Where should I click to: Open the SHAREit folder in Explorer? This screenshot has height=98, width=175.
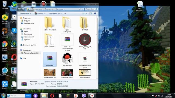point(85,24)
